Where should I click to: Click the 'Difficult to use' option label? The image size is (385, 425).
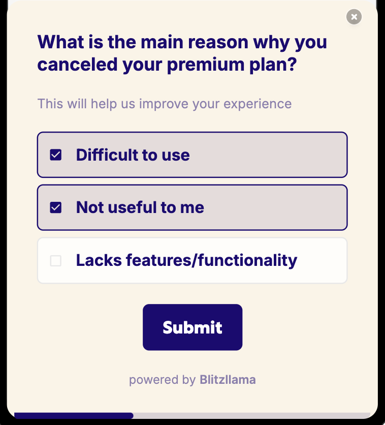coord(133,155)
